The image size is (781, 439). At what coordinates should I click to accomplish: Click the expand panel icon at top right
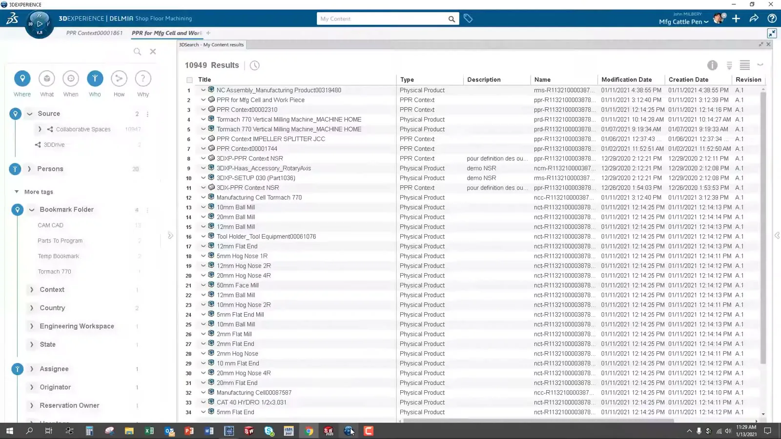tap(772, 33)
